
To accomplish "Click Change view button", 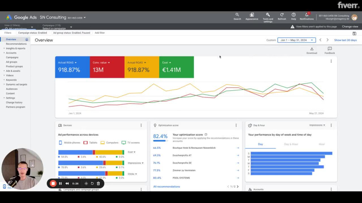I will click(x=350, y=27).
